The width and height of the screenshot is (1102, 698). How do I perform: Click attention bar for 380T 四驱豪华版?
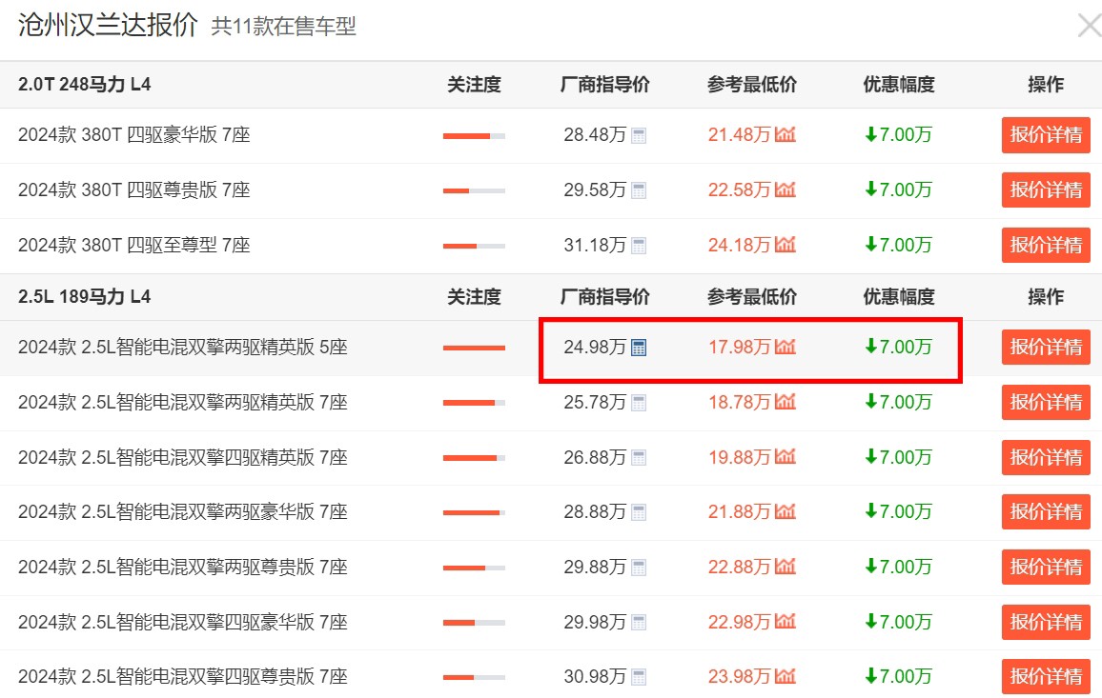point(474,136)
